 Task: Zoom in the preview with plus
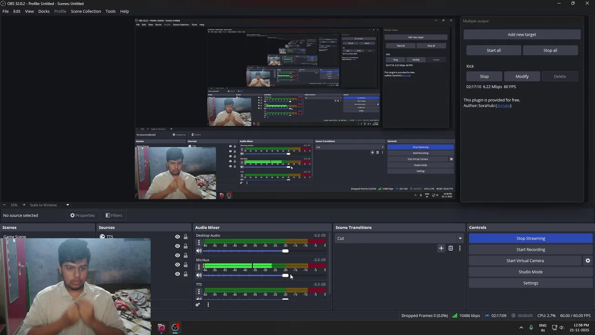24,205
